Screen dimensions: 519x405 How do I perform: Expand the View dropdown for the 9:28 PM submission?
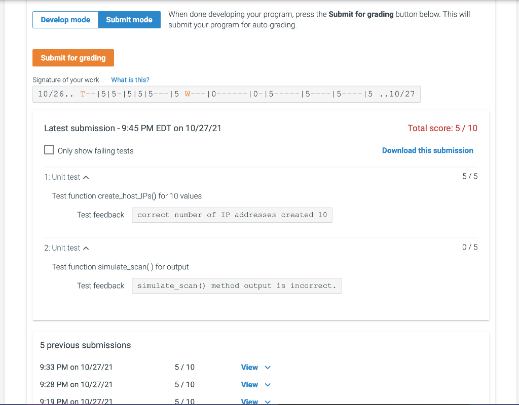[x=268, y=384]
